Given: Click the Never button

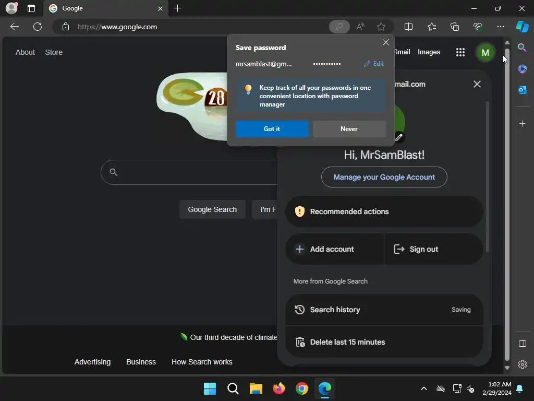Looking at the screenshot, I should point(349,129).
